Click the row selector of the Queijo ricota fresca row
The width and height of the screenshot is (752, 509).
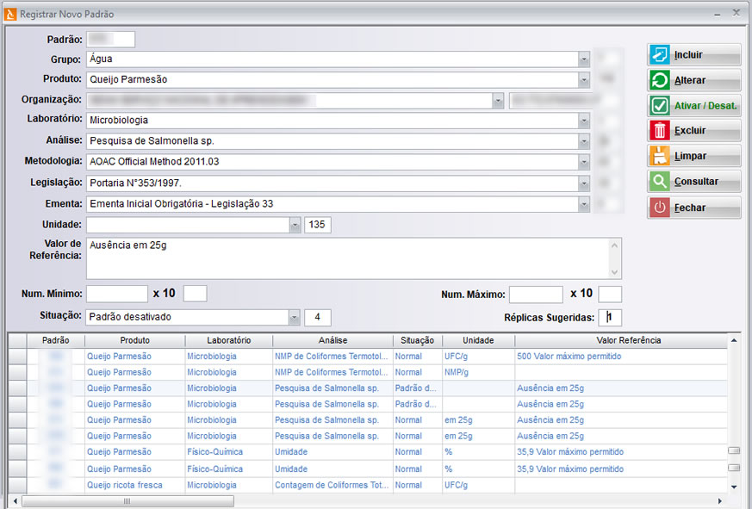pos(18,485)
